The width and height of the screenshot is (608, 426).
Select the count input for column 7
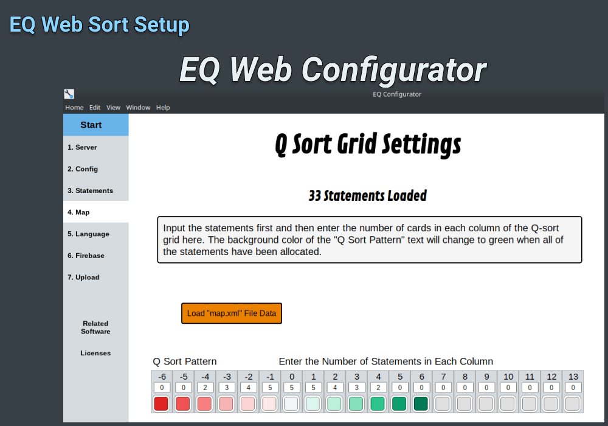pos(443,388)
